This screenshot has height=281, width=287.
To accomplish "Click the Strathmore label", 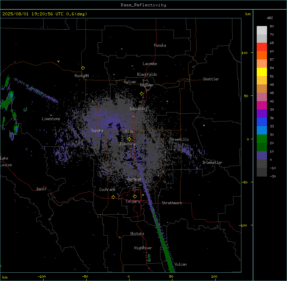I will click(172, 203).
